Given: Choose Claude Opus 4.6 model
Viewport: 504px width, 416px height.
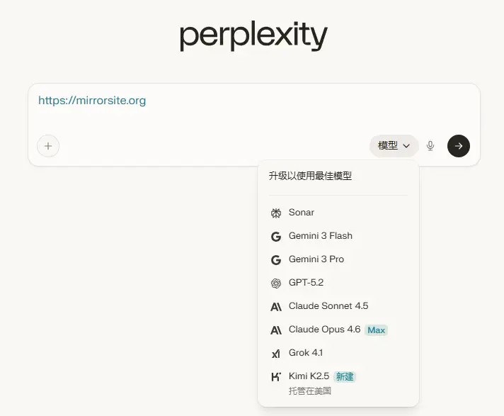Looking at the screenshot, I should coord(324,330).
